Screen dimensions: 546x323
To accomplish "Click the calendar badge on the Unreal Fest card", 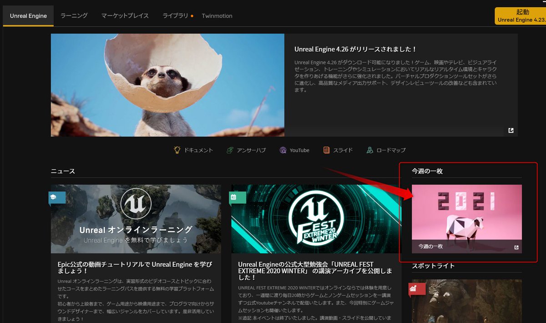I will (x=238, y=197).
